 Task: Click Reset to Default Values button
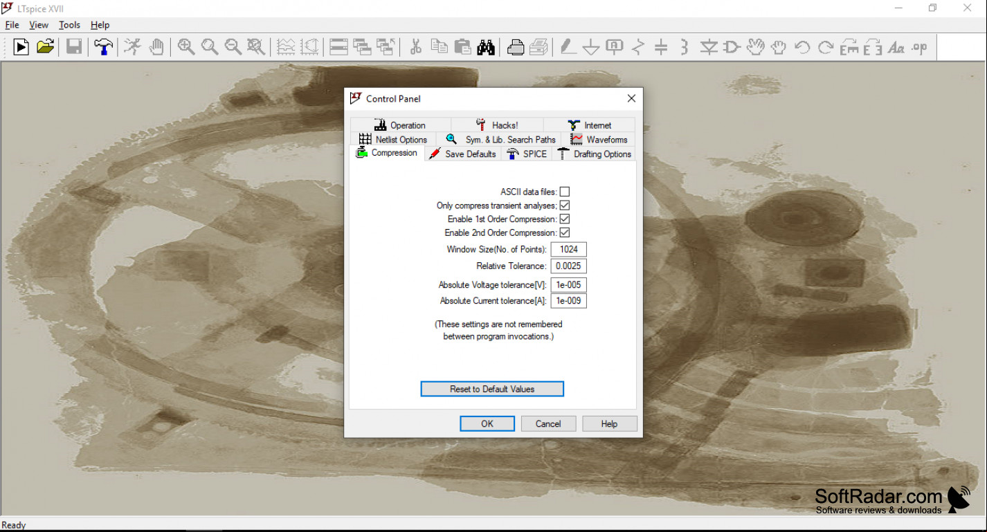click(x=492, y=389)
